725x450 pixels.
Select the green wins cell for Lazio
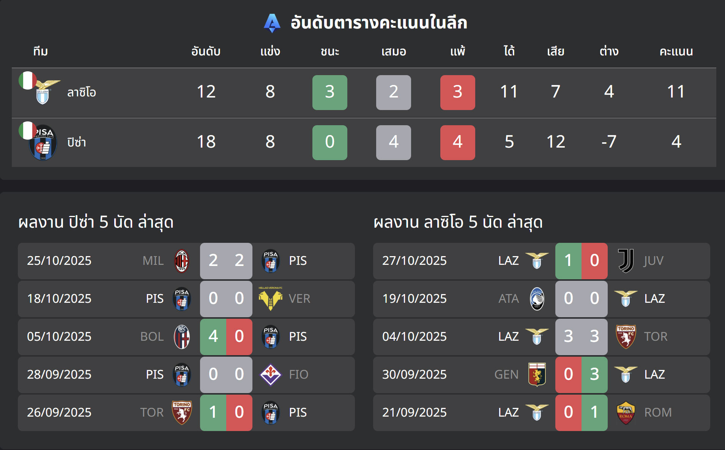point(329,92)
